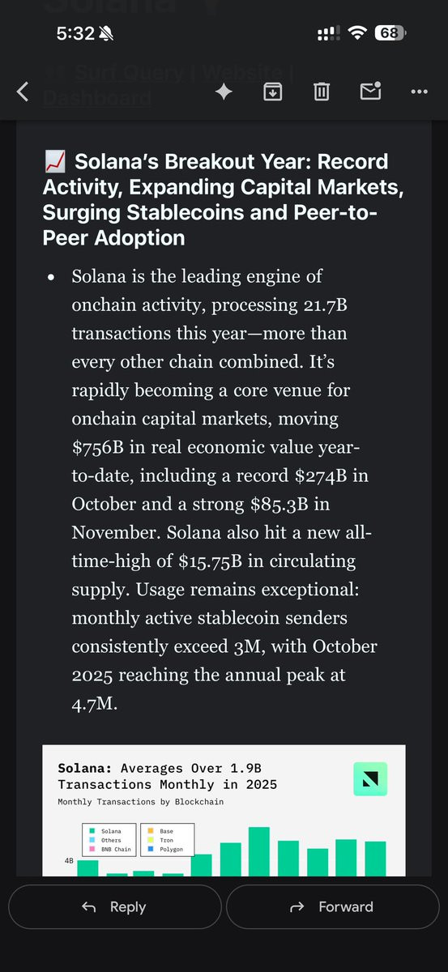This screenshot has height=972, width=448.
Task: Click the Forward button
Action: pos(333,906)
